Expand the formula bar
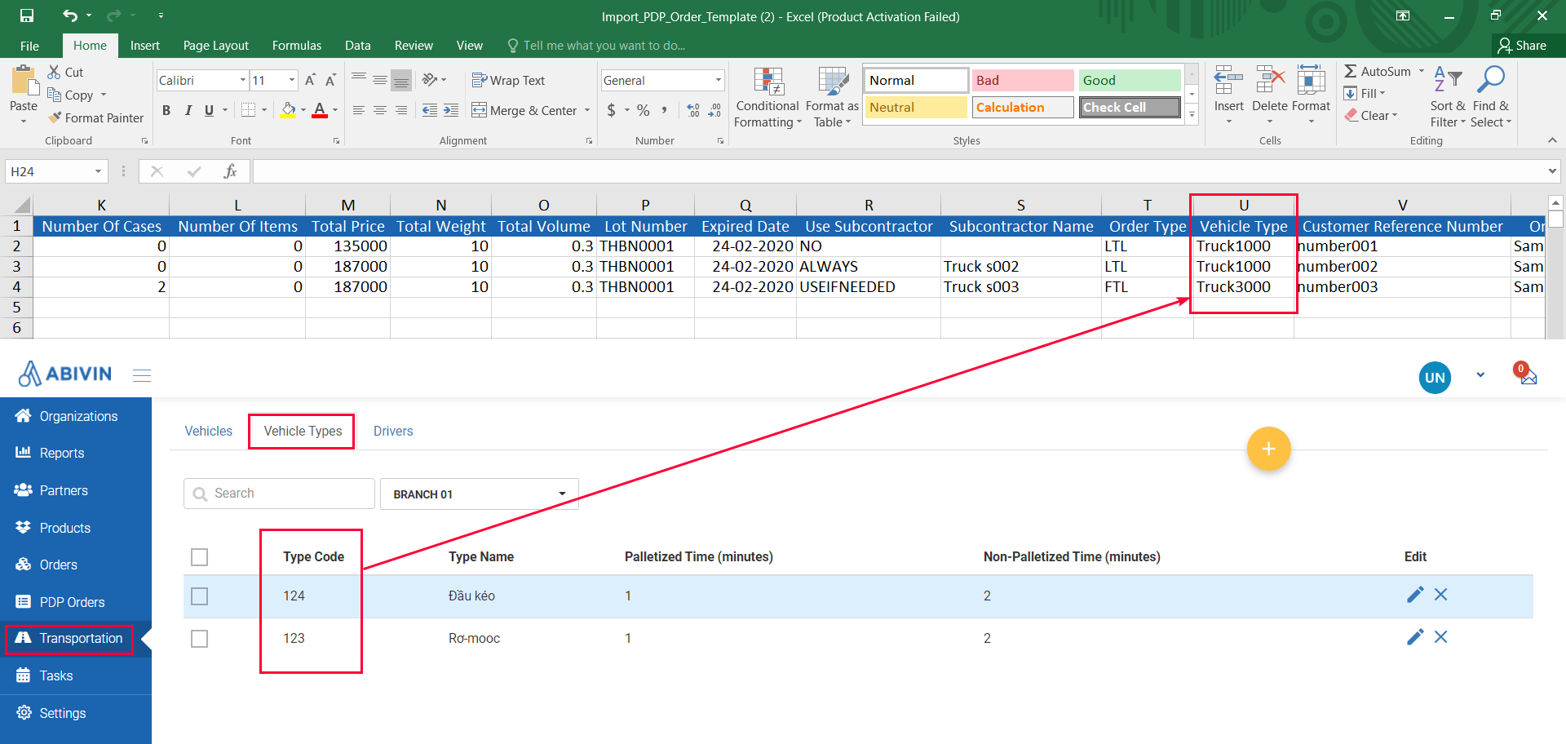1566x744 pixels. (x=1552, y=171)
